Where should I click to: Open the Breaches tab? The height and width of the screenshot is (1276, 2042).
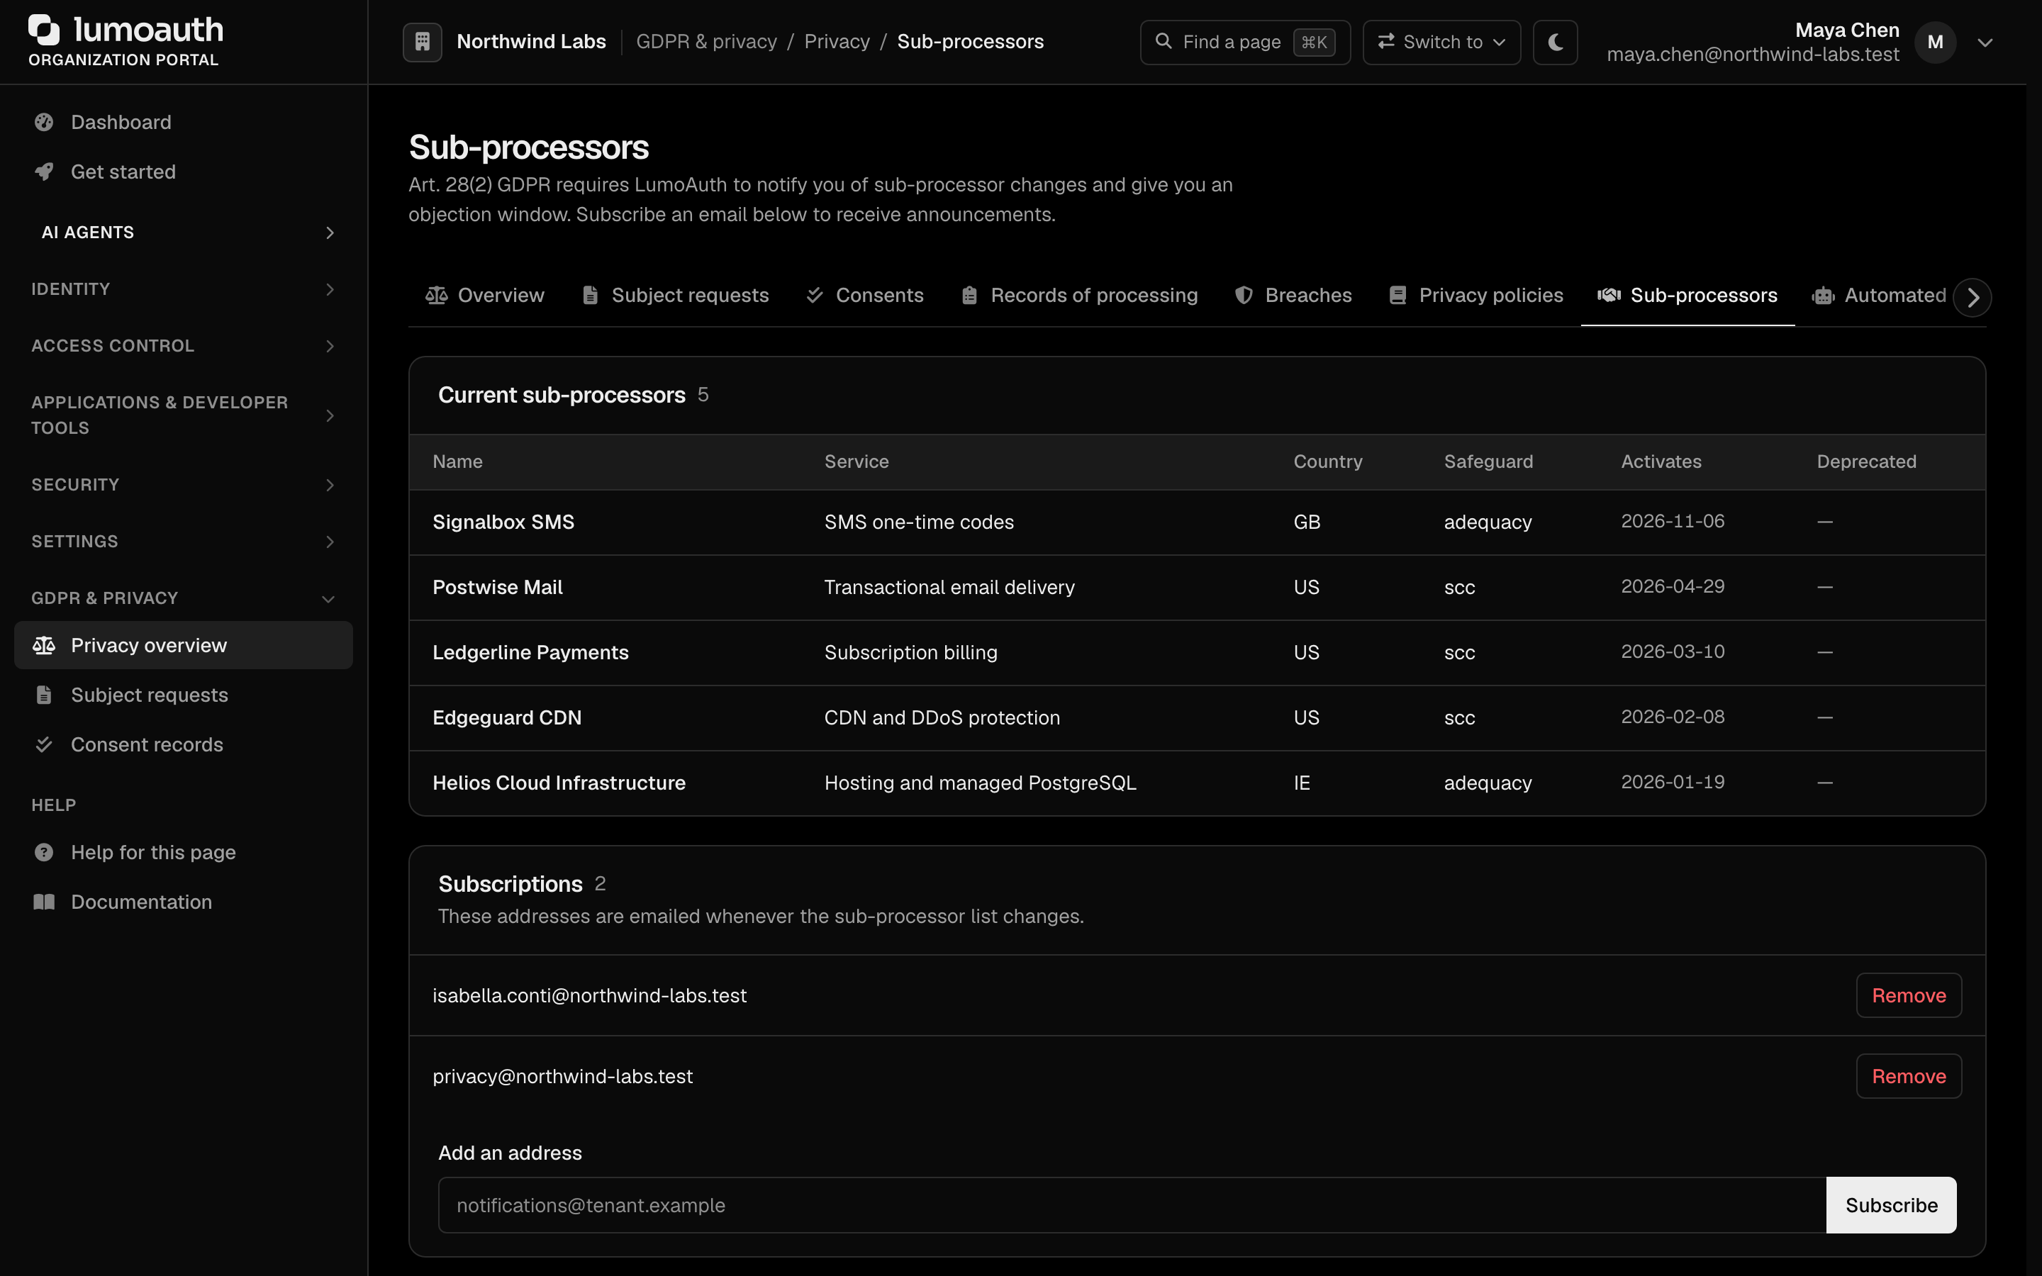[x=1293, y=296]
